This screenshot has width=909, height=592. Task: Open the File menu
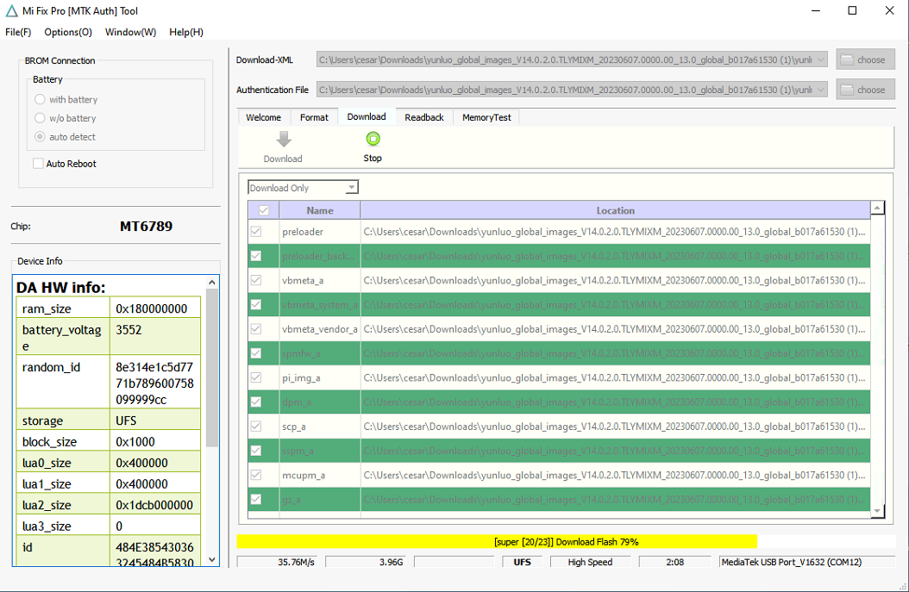click(18, 32)
